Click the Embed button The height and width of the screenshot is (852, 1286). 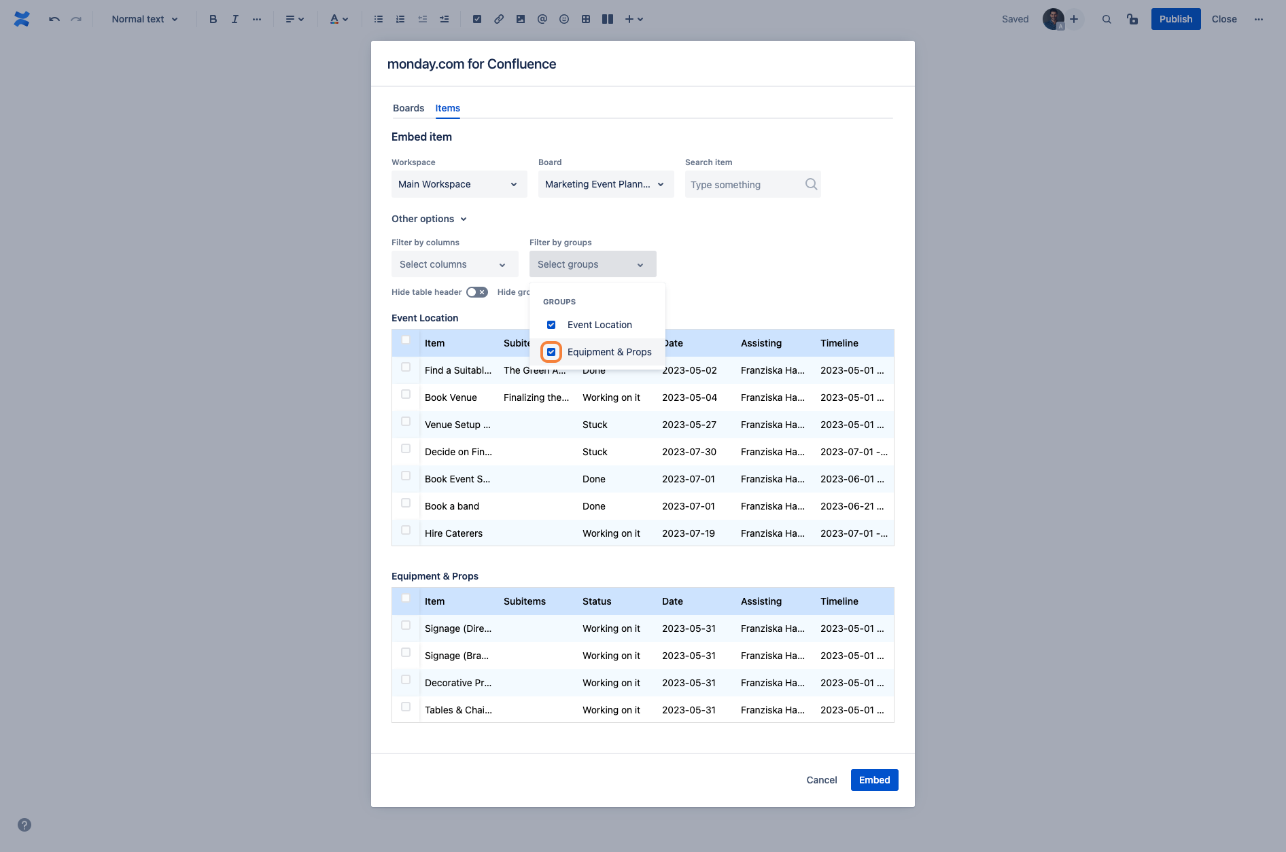click(874, 780)
